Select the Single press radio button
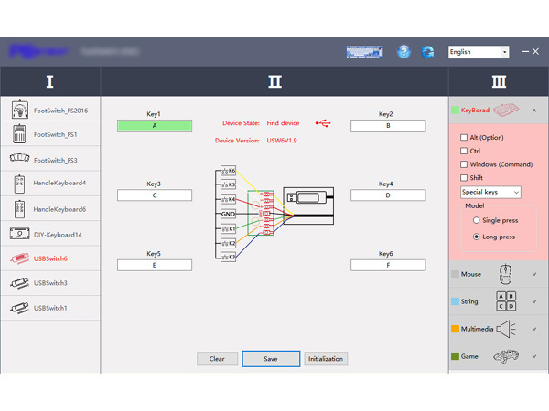The width and height of the screenshot is (549, 411). 476,221
